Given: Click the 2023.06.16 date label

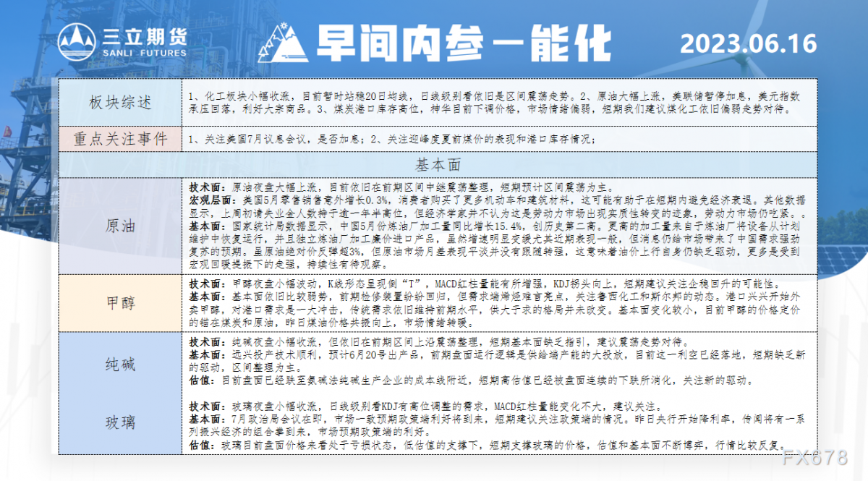Looking at the screenshot, I should pyautogui.click(x=749, y=43).
